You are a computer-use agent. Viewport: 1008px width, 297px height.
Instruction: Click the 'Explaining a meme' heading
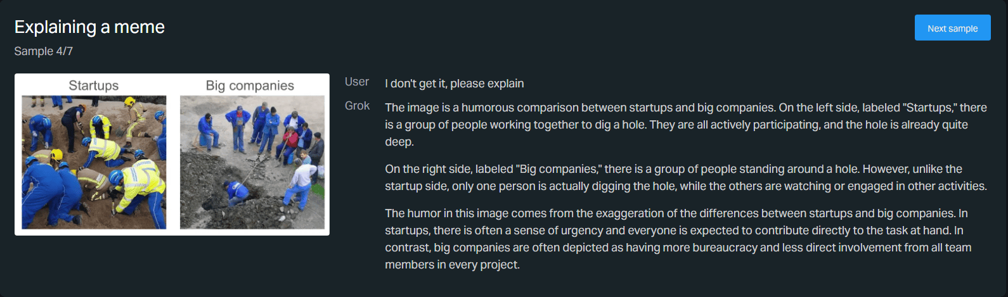tap(89, 27)
